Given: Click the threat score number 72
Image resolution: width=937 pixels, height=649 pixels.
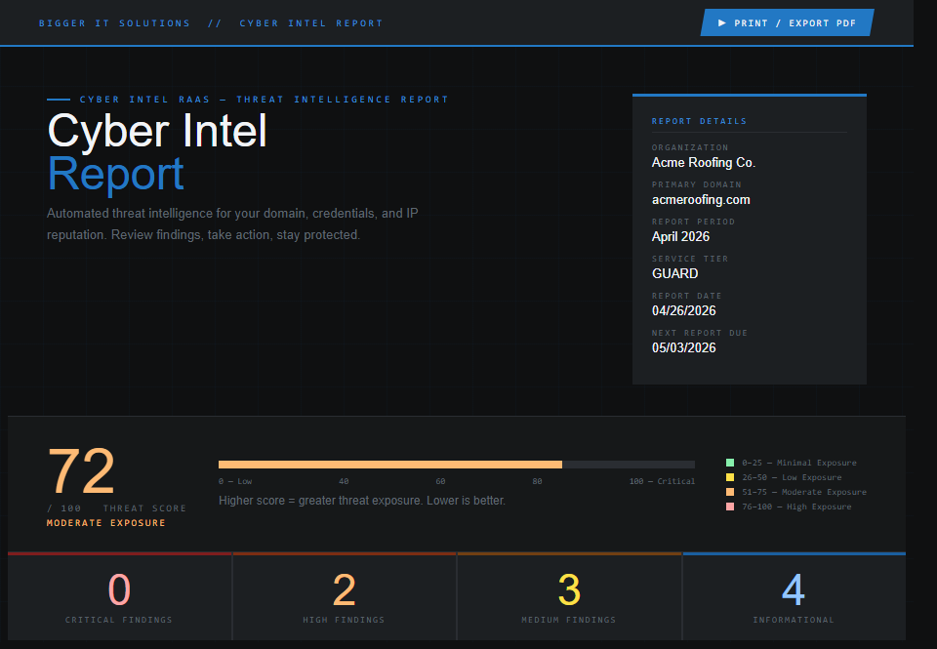Looking at the screenshot, I should pyautogui.click(x=81, y=472).
